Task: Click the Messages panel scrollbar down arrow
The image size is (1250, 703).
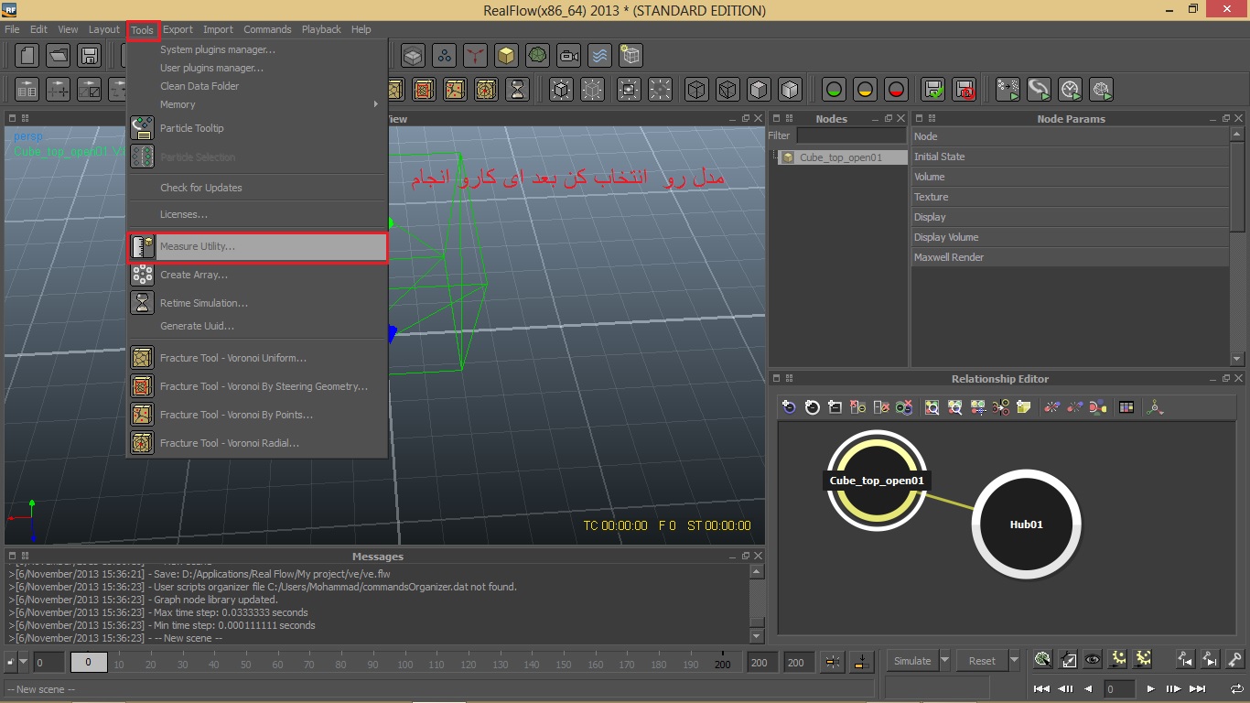Action: coord(757,636)
